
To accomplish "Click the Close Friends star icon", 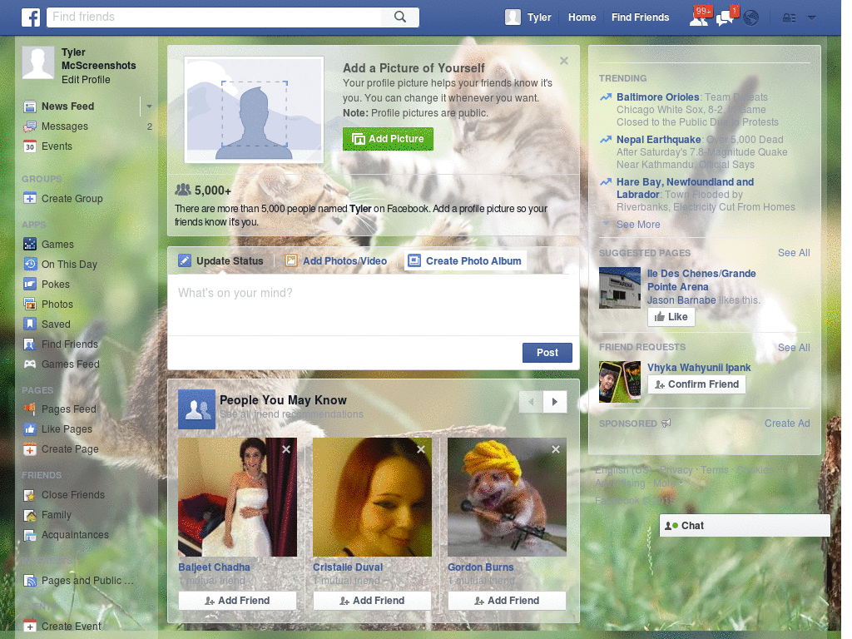I will pos(30,495).
